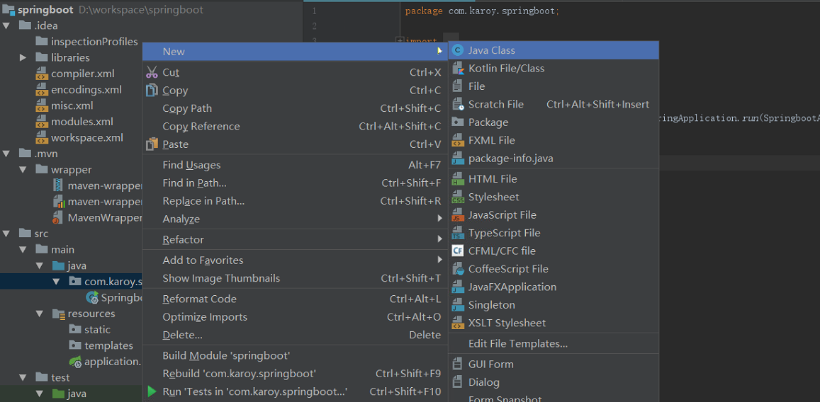Click the Copy documents icon

pyautogui.click(x=152, y=91)
